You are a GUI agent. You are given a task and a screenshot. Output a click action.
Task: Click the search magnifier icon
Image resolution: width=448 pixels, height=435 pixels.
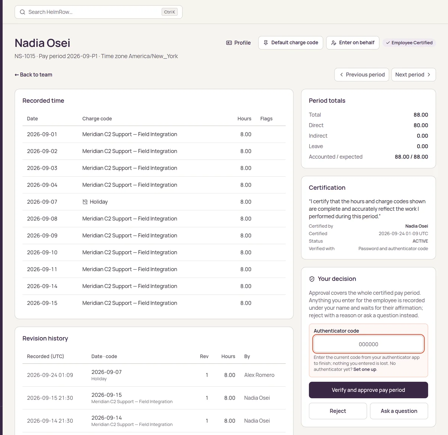point(22,12)
